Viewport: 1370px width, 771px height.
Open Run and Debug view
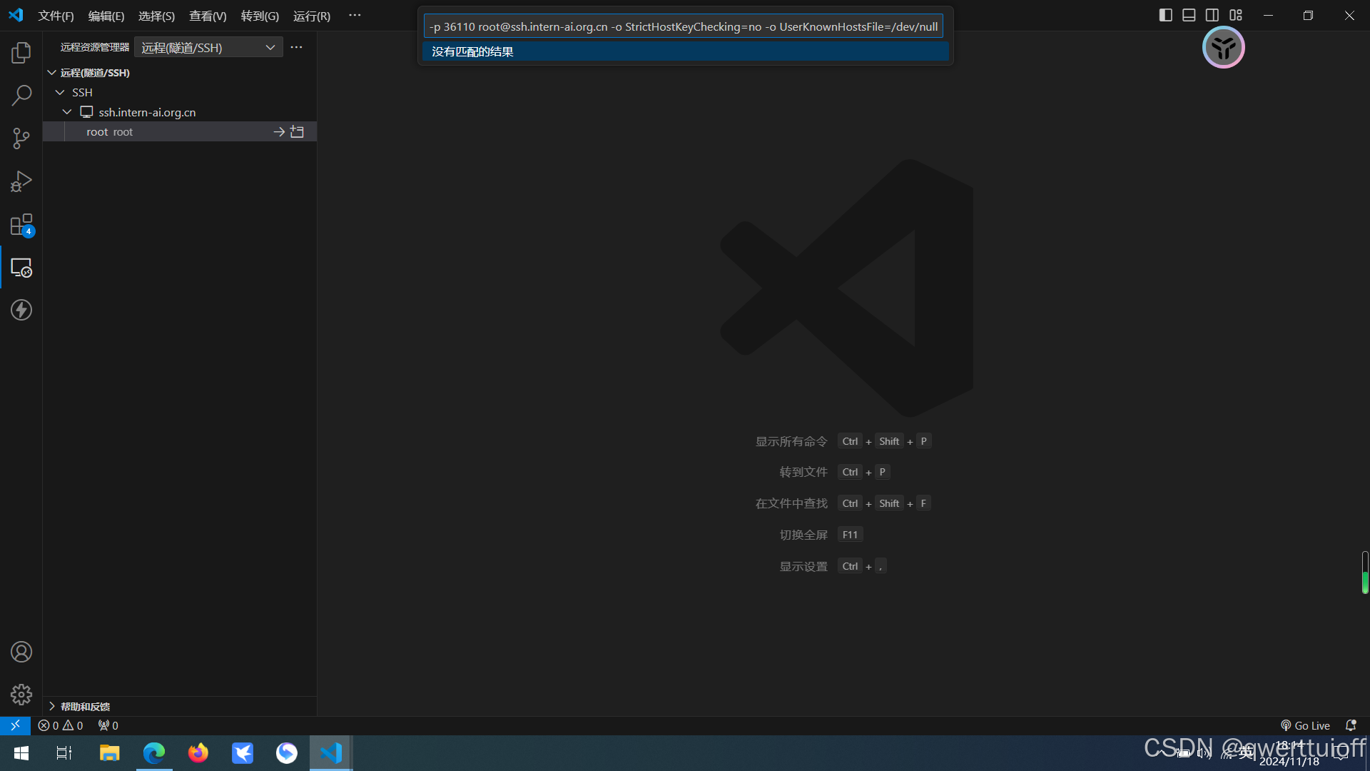[x=21, y=181]
